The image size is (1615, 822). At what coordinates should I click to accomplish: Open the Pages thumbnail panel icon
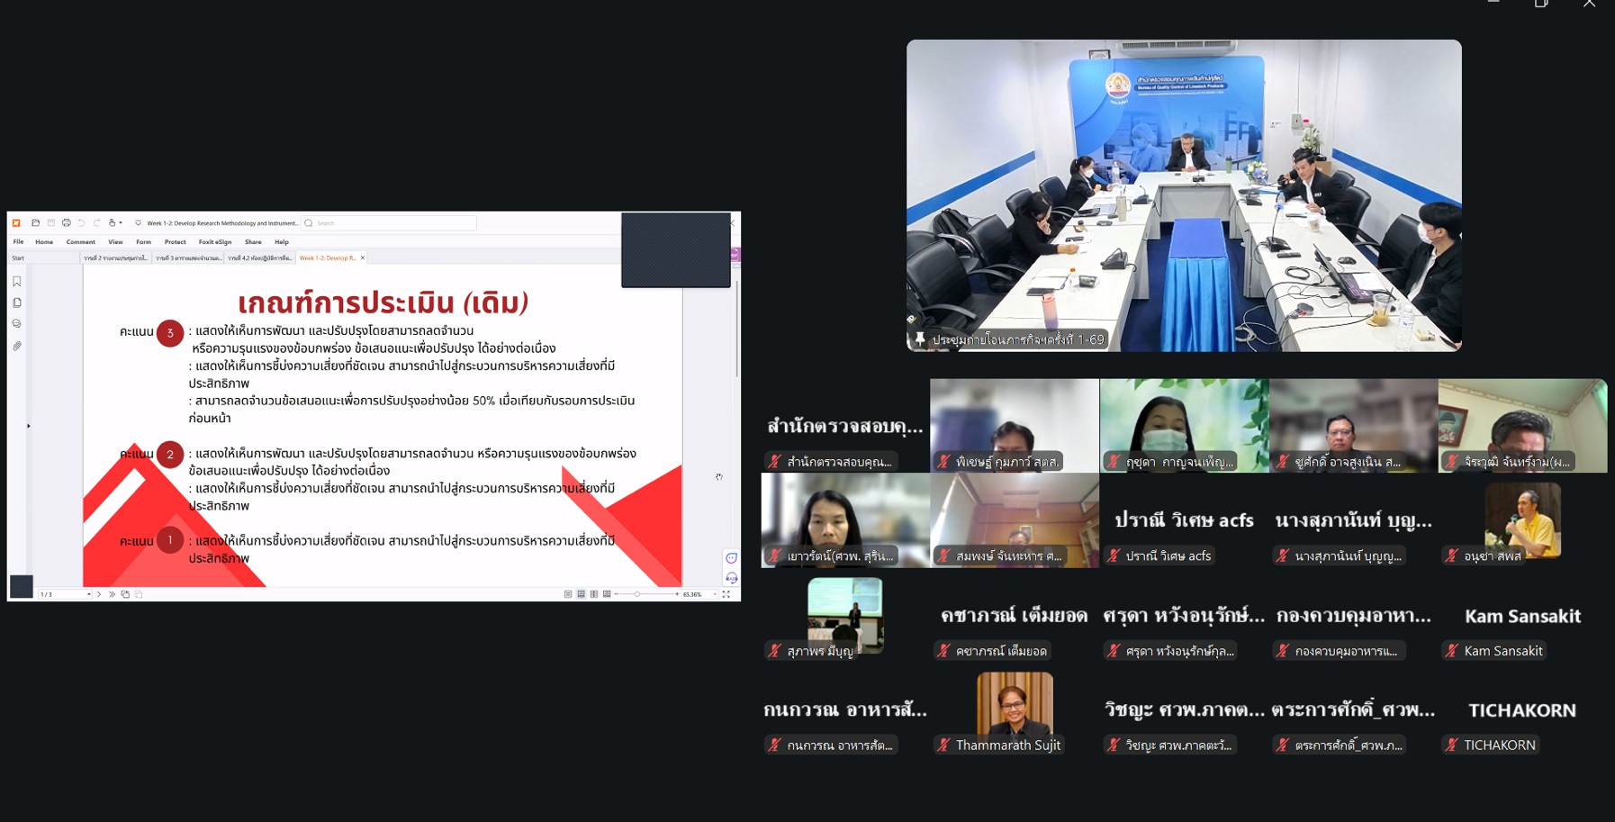click(17, 303)
